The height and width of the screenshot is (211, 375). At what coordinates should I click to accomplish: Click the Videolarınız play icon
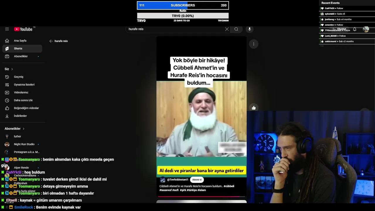click(7, 92)
